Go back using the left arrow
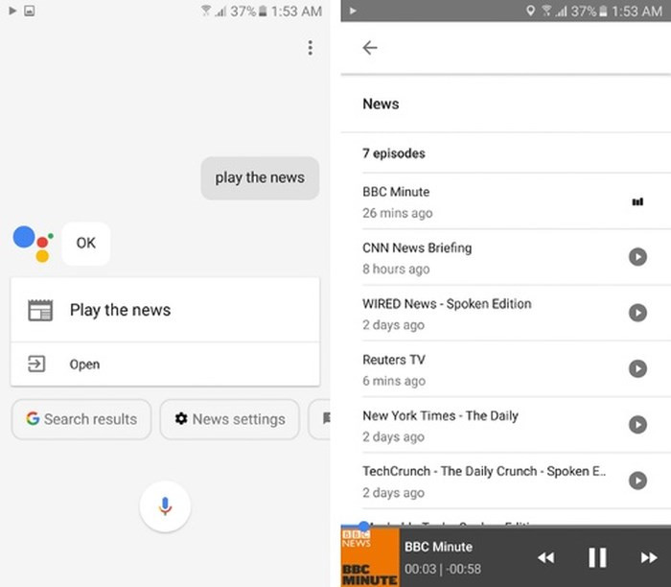671x587 pixels. pyautogui.click(x=370, y=48)
